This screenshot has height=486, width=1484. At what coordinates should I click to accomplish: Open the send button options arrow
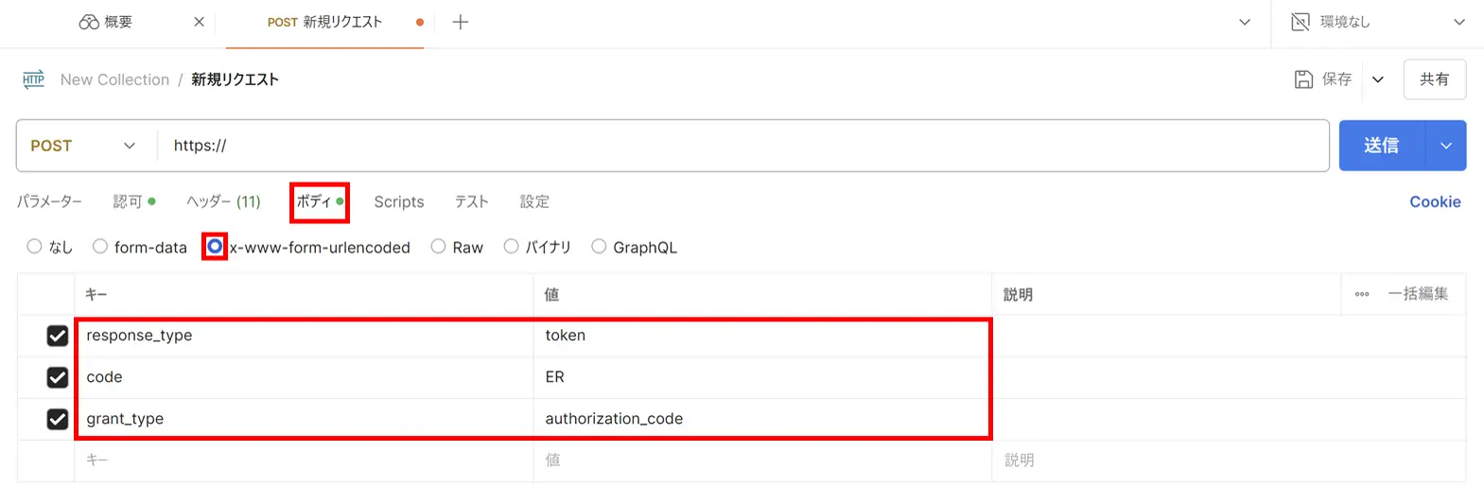tap(1446, 146)
